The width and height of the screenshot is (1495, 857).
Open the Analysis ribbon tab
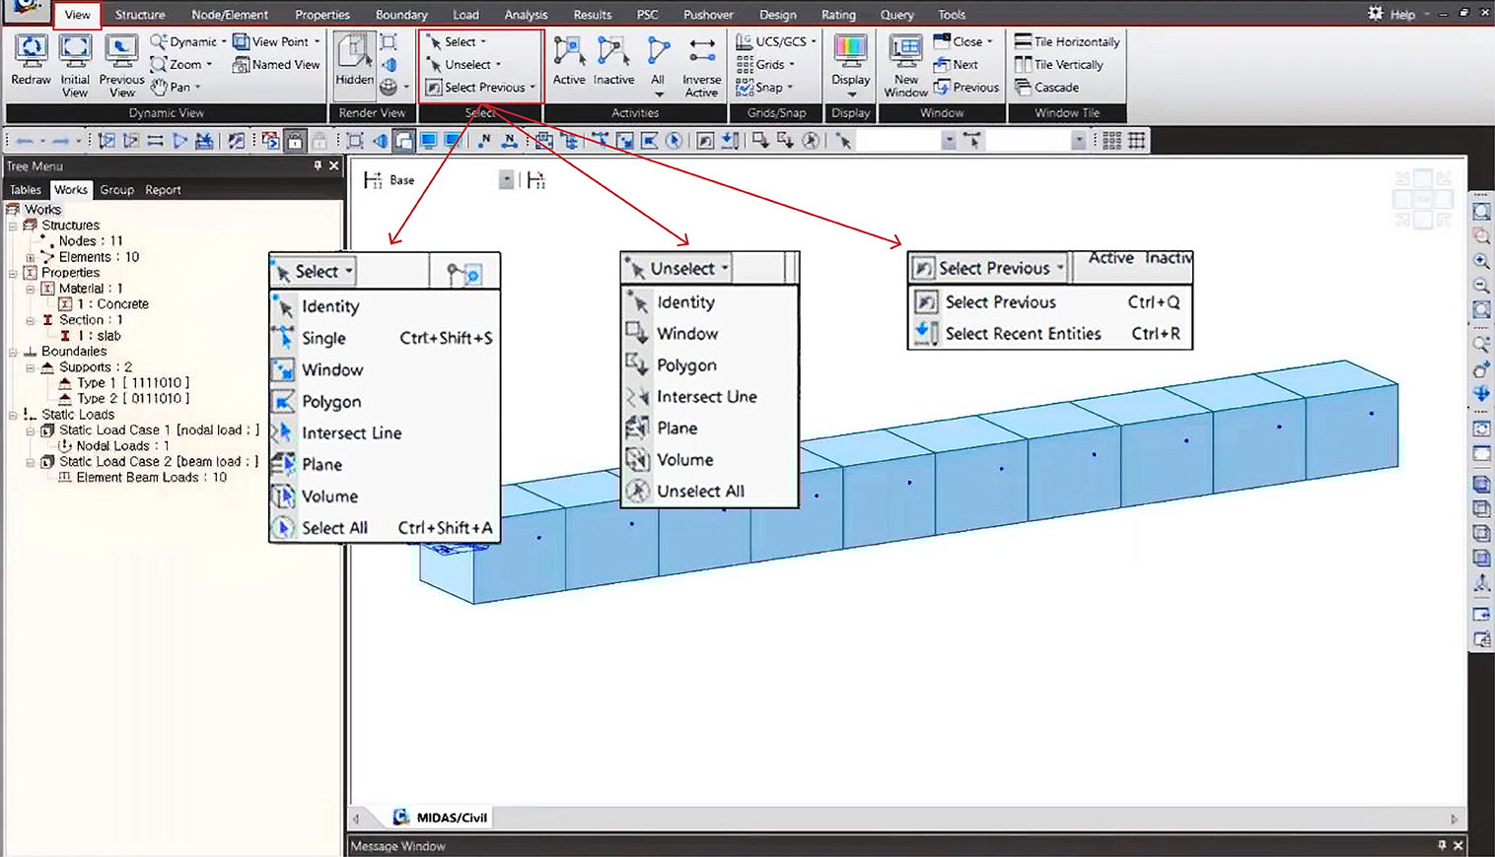526,15
